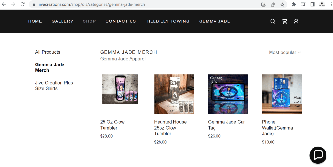The image size is (333, 167).
Task: Bookmark this page with the star
Action: (x=282, y=4)
